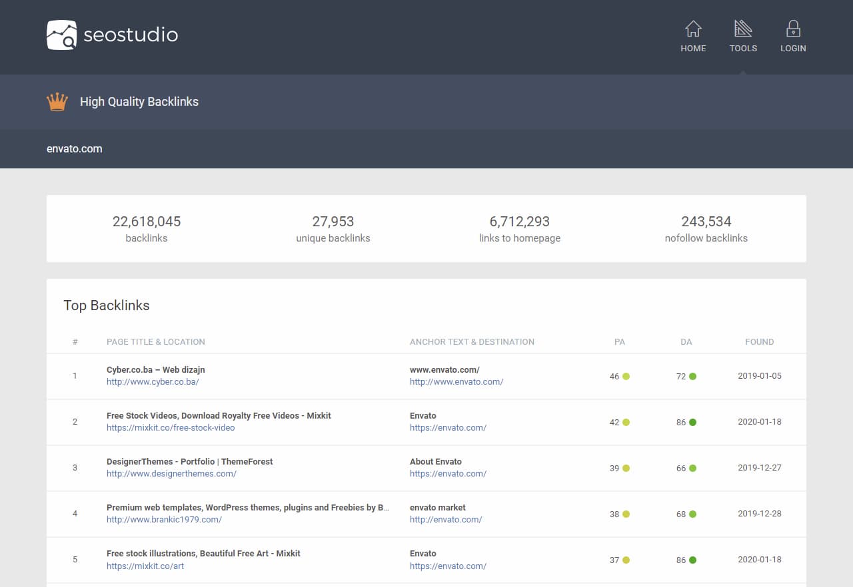Click the found date 2019-12-28

760,514
